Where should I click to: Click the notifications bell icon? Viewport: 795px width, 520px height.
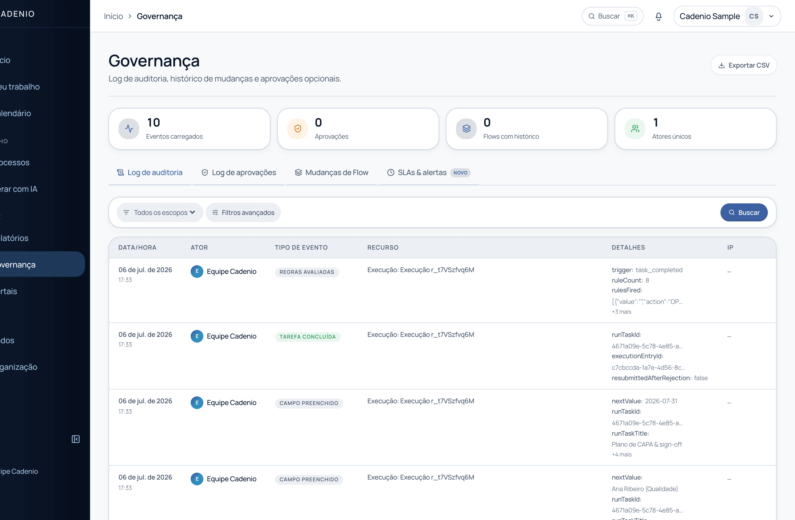pos(658,16)
